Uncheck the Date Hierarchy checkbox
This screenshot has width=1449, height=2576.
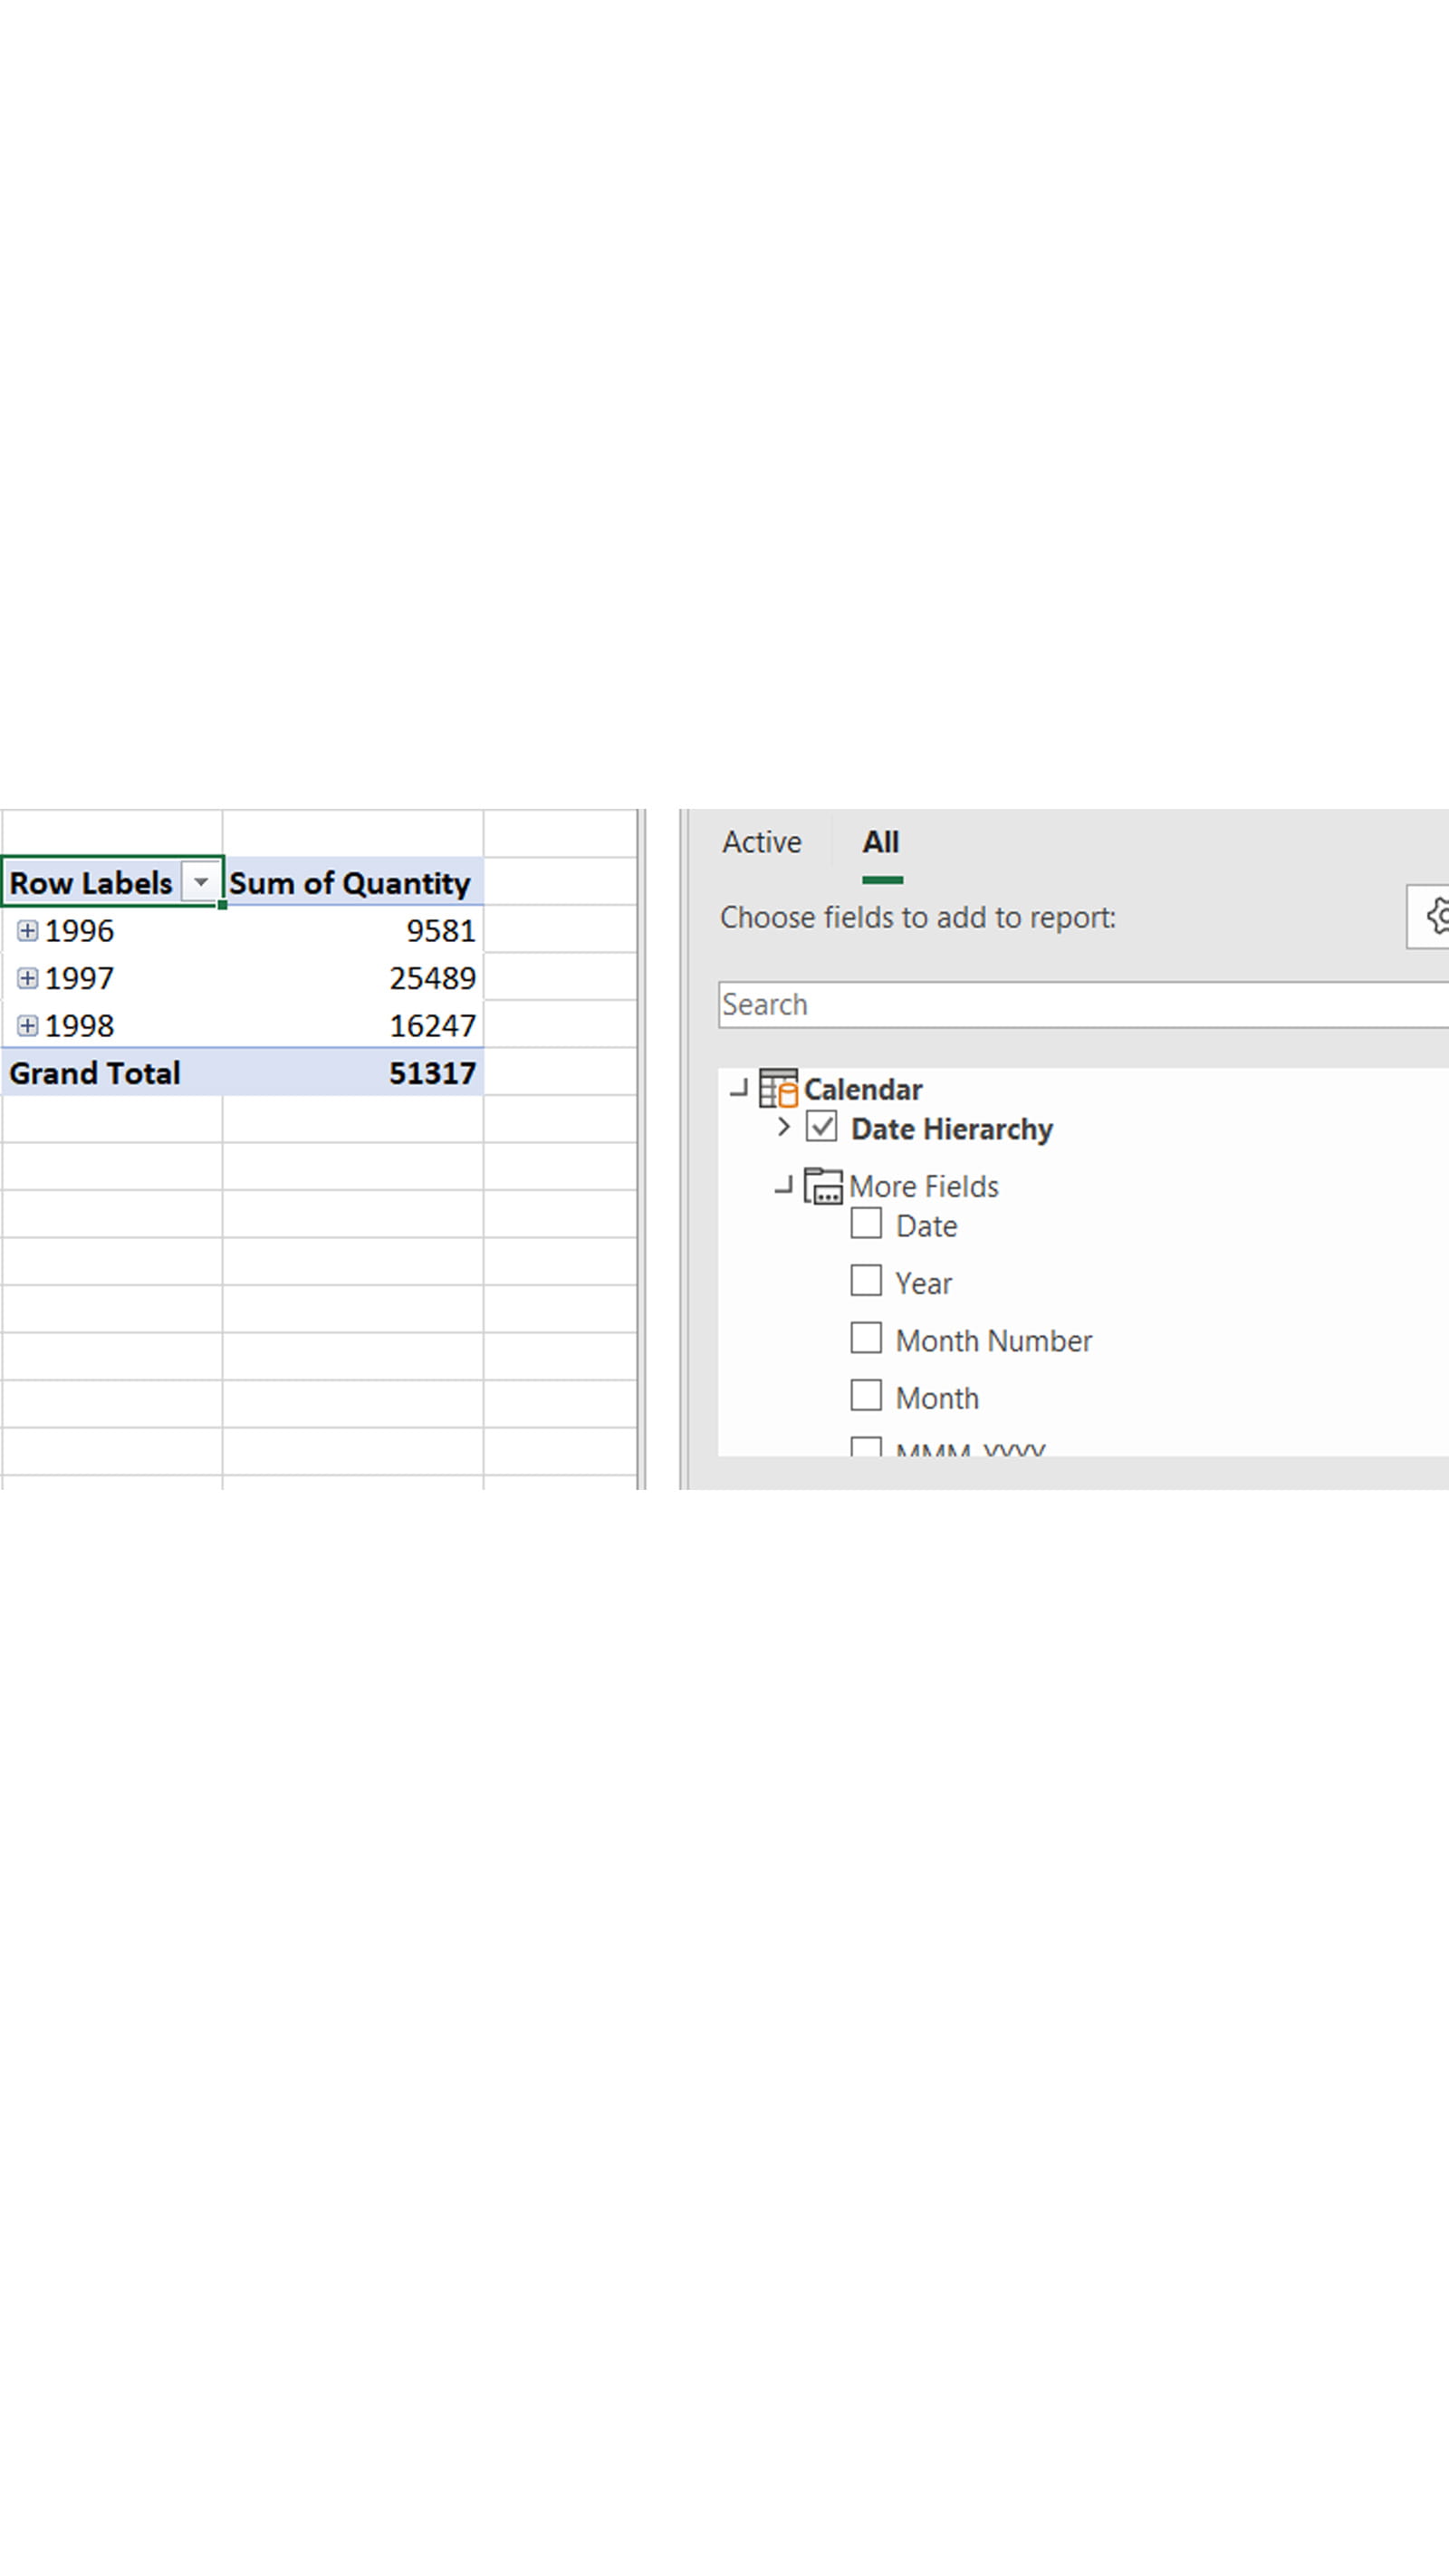[x=821, y=1127]
